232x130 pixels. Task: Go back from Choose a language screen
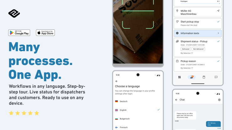(116, 81)
